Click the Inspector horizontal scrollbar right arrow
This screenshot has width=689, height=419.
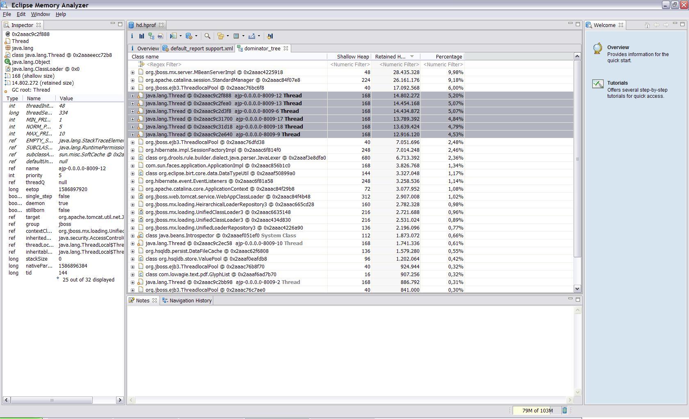120,400
